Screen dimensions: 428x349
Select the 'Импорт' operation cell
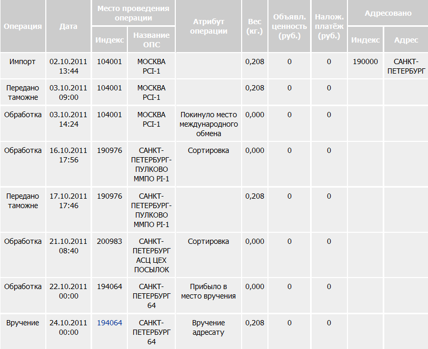pyautogui.click(x=23, y=66)
